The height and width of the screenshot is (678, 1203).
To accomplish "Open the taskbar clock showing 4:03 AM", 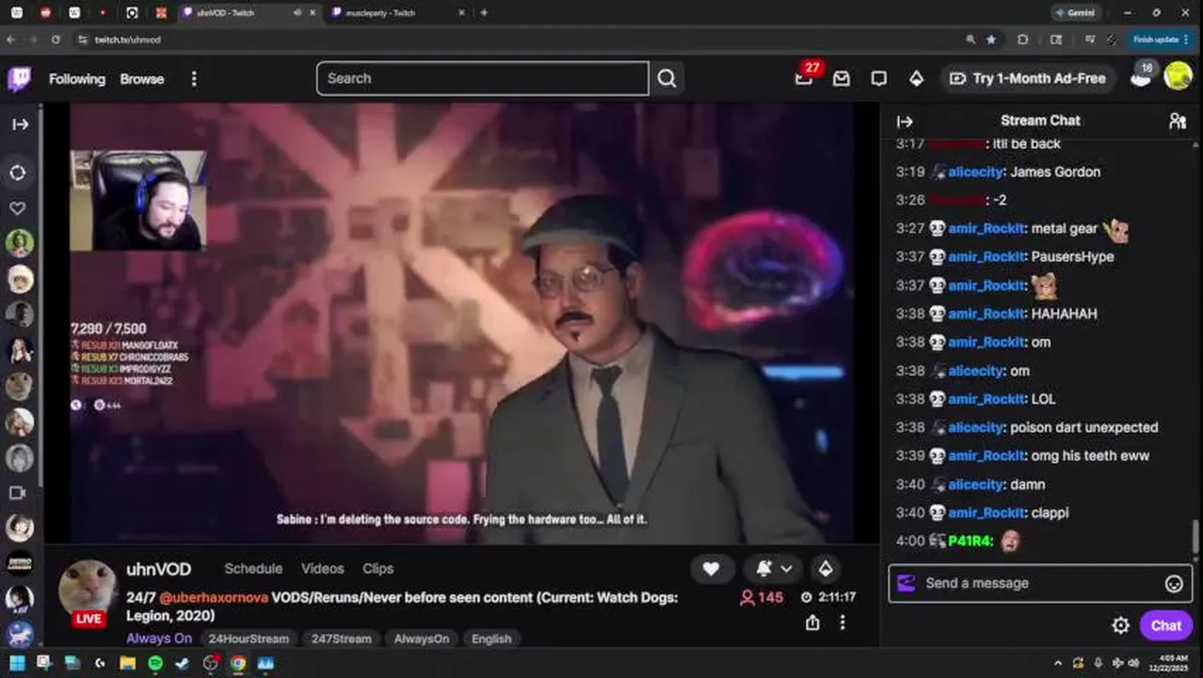I will (1168, 663).
